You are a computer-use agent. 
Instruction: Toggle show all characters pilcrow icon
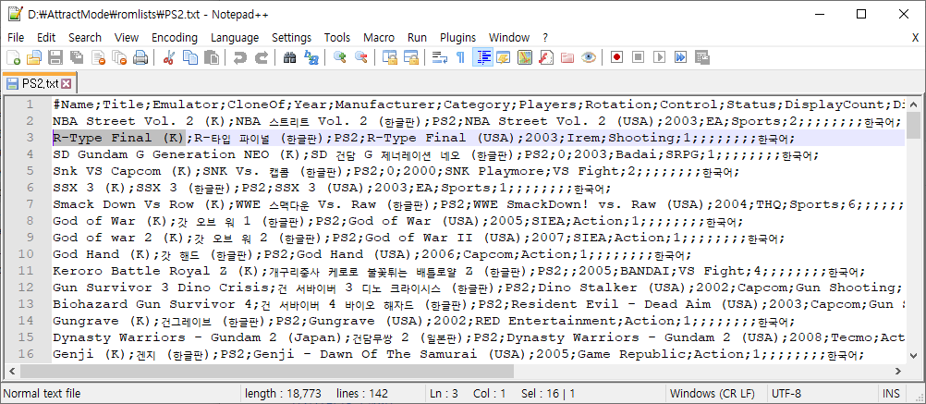(x=460, y=57)
